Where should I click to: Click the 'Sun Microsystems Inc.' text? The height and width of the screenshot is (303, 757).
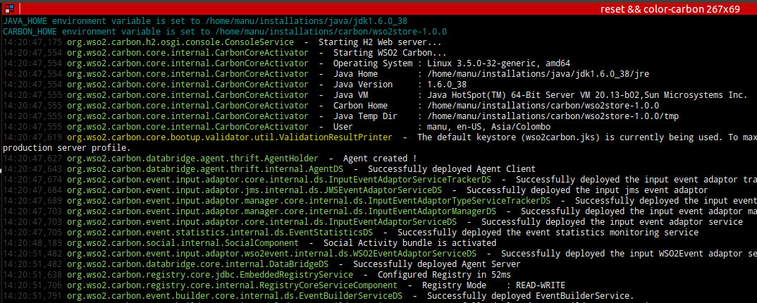pos(696,96)
